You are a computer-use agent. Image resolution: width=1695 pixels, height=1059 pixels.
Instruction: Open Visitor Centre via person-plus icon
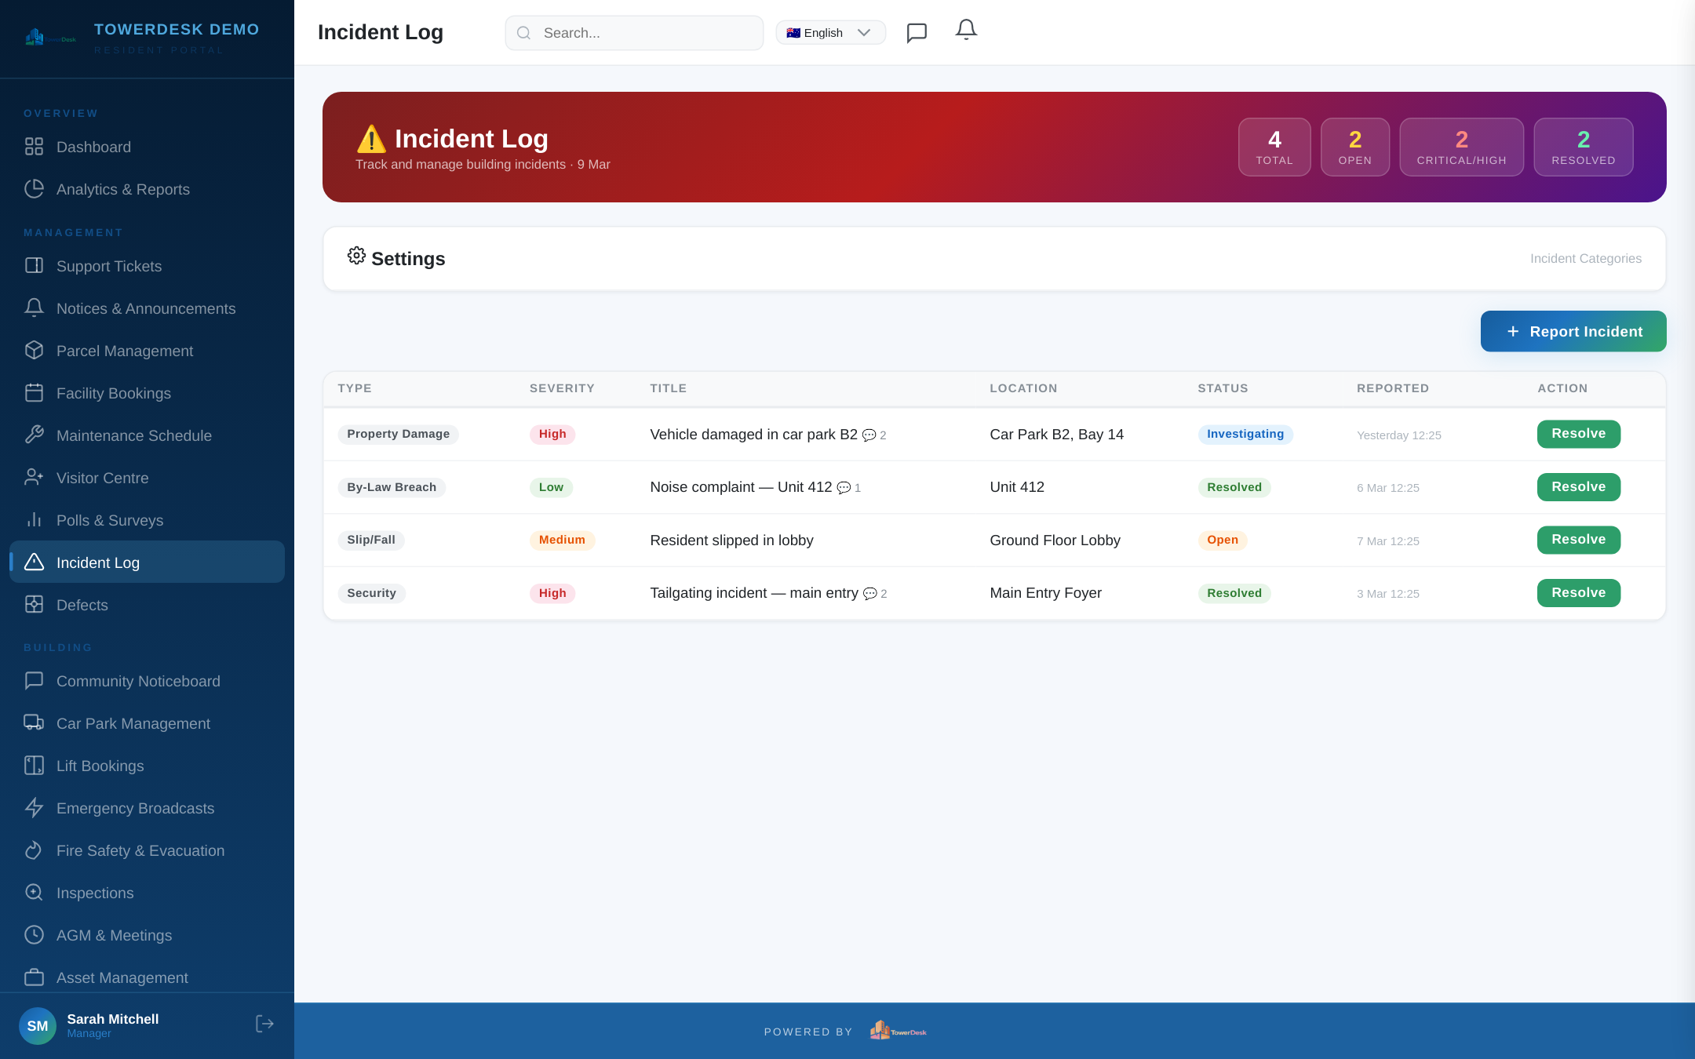(x=34, y=478)
